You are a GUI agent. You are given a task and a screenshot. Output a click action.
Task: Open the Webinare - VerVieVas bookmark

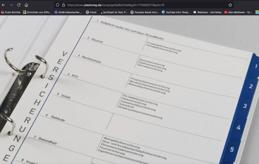click(x=207, y=12)
